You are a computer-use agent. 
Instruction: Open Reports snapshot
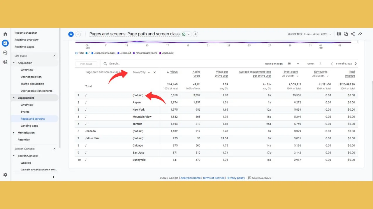26,33
